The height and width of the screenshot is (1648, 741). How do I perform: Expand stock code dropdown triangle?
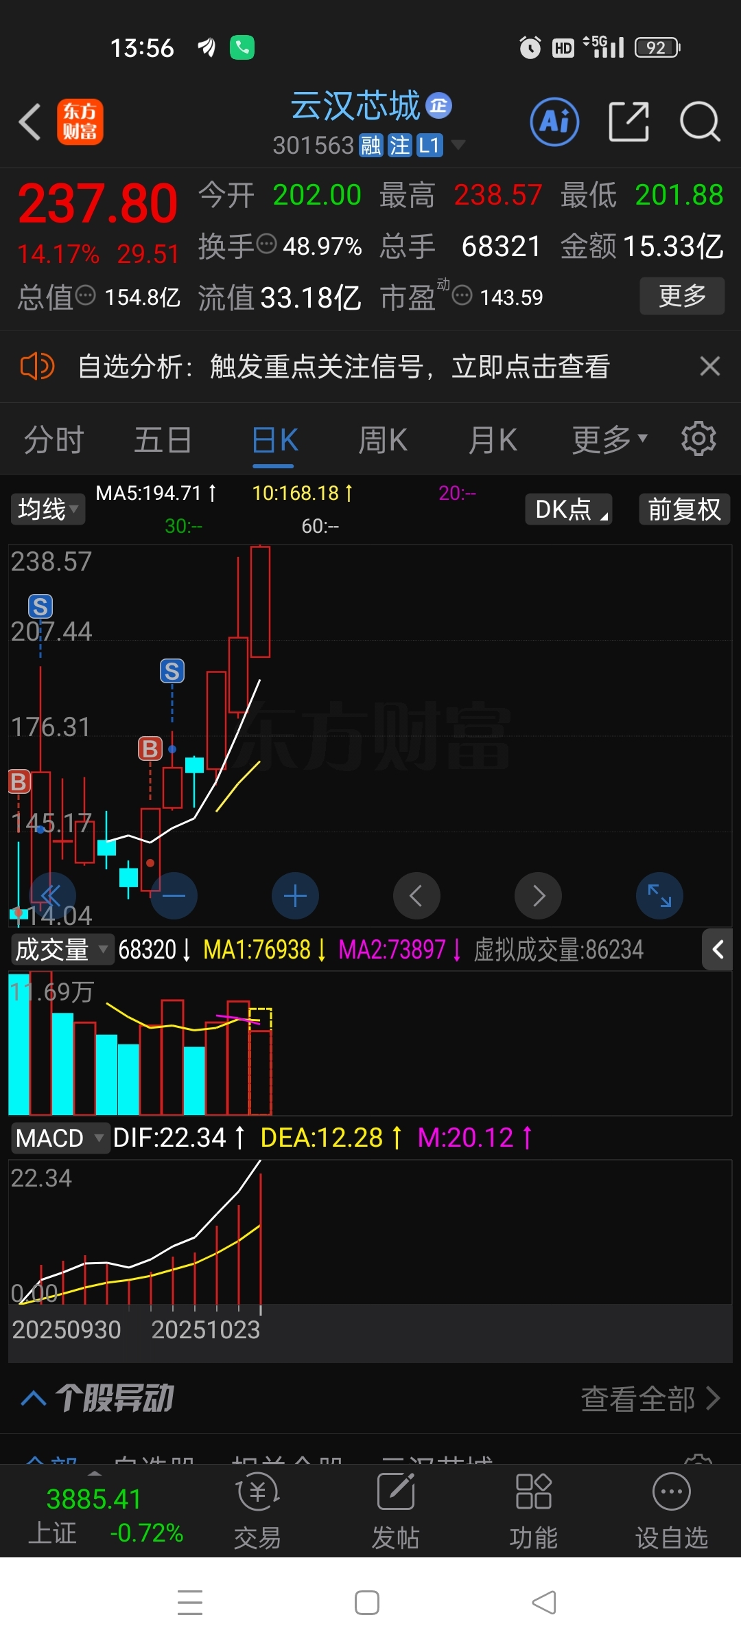point(458,144)
